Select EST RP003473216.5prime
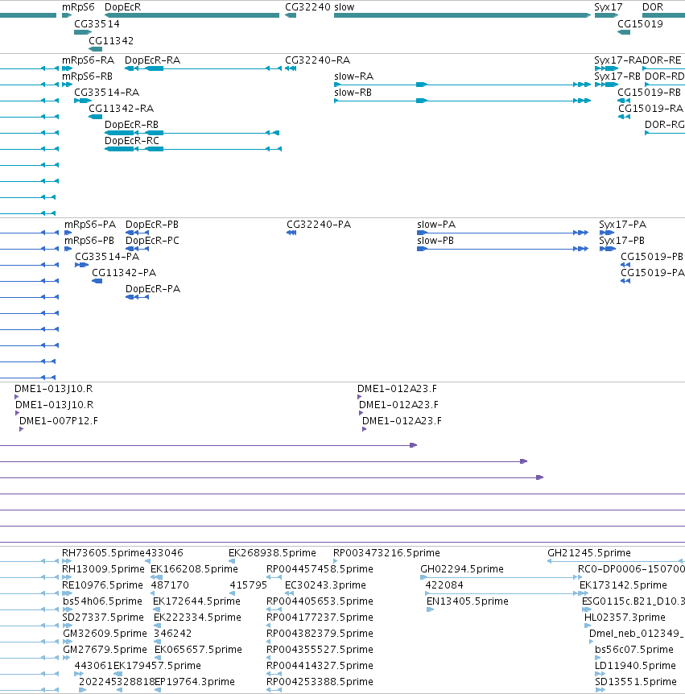This screenshot has width=685, height=694. pyautogui.click(x=386, y=553)
